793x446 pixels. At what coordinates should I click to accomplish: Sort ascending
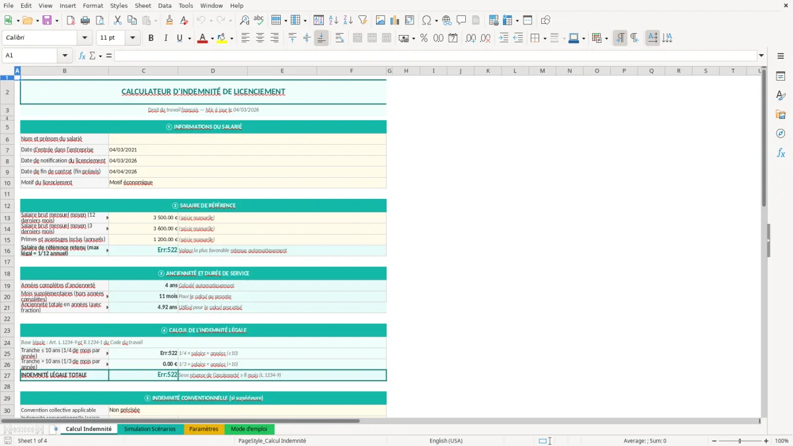[x=334, y=20]
